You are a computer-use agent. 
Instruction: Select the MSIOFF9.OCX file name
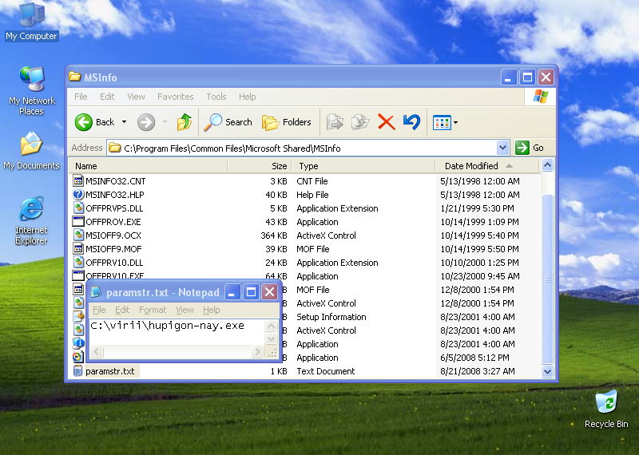[113, 235]
